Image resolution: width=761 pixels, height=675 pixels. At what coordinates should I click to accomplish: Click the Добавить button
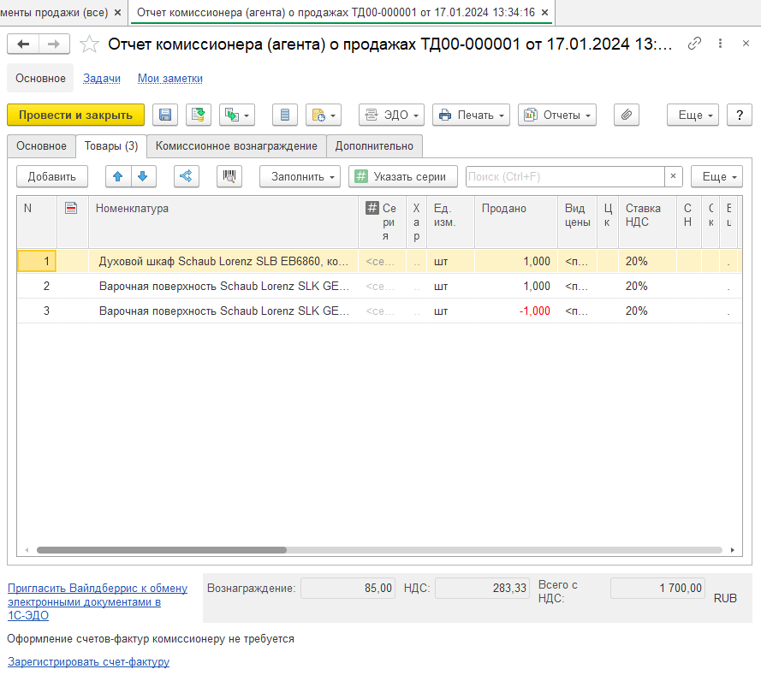coord(52,176)
